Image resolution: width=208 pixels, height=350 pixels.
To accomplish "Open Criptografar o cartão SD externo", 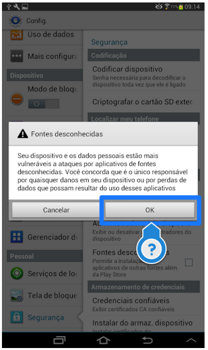I will point(144,102).
